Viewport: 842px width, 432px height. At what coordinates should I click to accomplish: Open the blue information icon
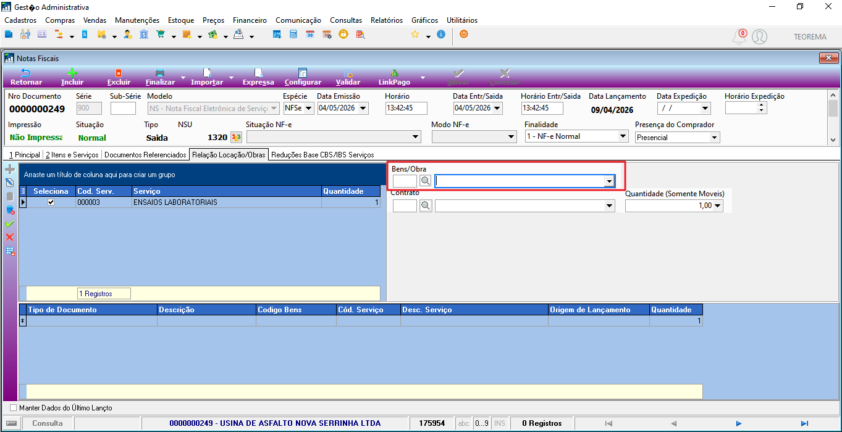[x=440, y=35]
